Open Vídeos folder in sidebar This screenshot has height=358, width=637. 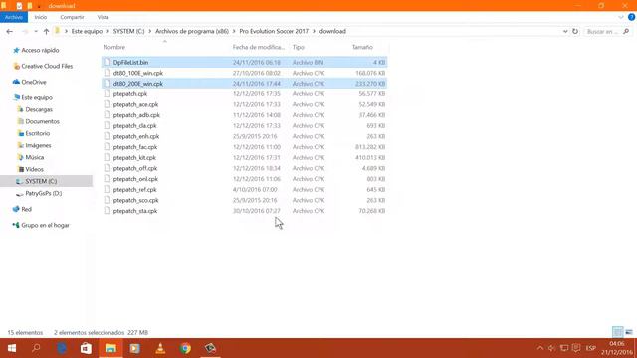[34, 169]
